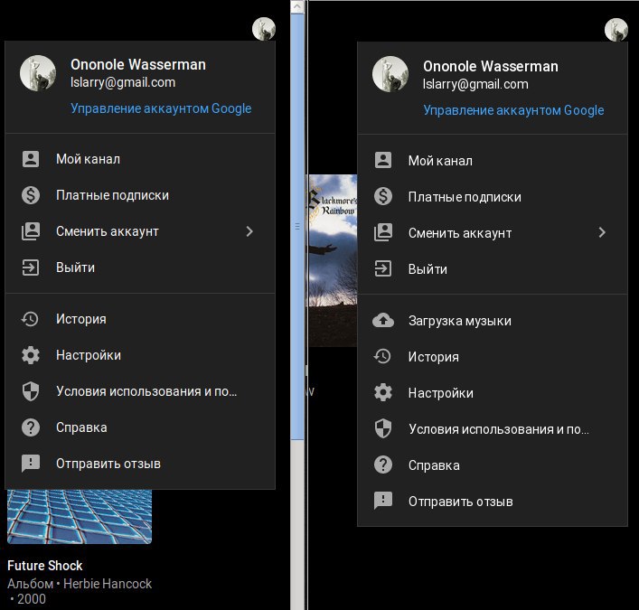Click "История" text in right menu

pyautogui.click(x=434, y=357)
